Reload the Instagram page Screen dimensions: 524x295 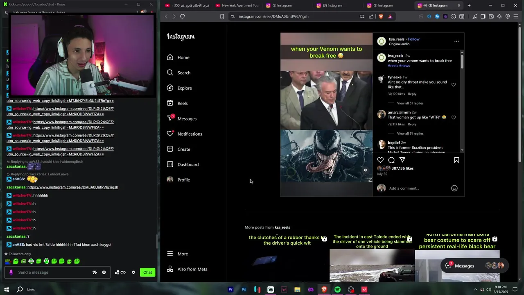coord(183,16)
